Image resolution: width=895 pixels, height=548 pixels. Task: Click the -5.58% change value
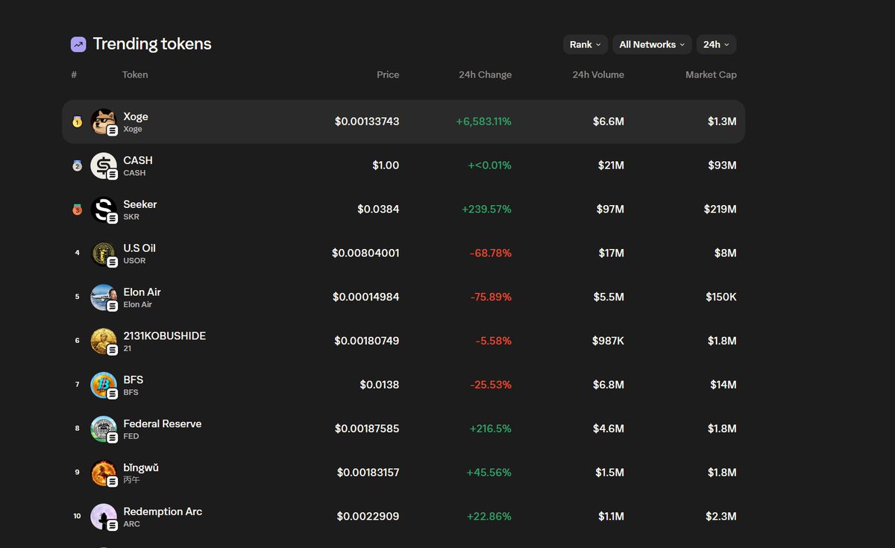494,341
